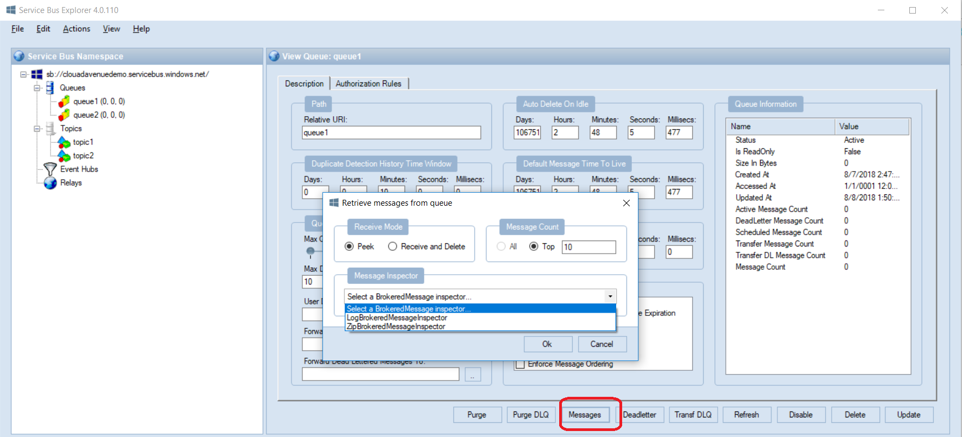Click the topic2 icon in the tree

click(64, 156)
